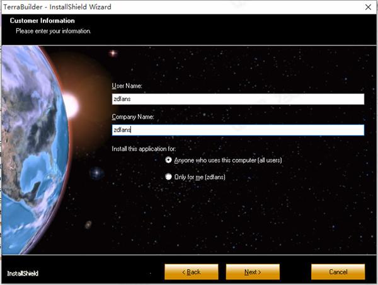Screen dimensions: 378x285
Task: Click the Company Name label
Action: pyautogui.click(x=132, y=117)
